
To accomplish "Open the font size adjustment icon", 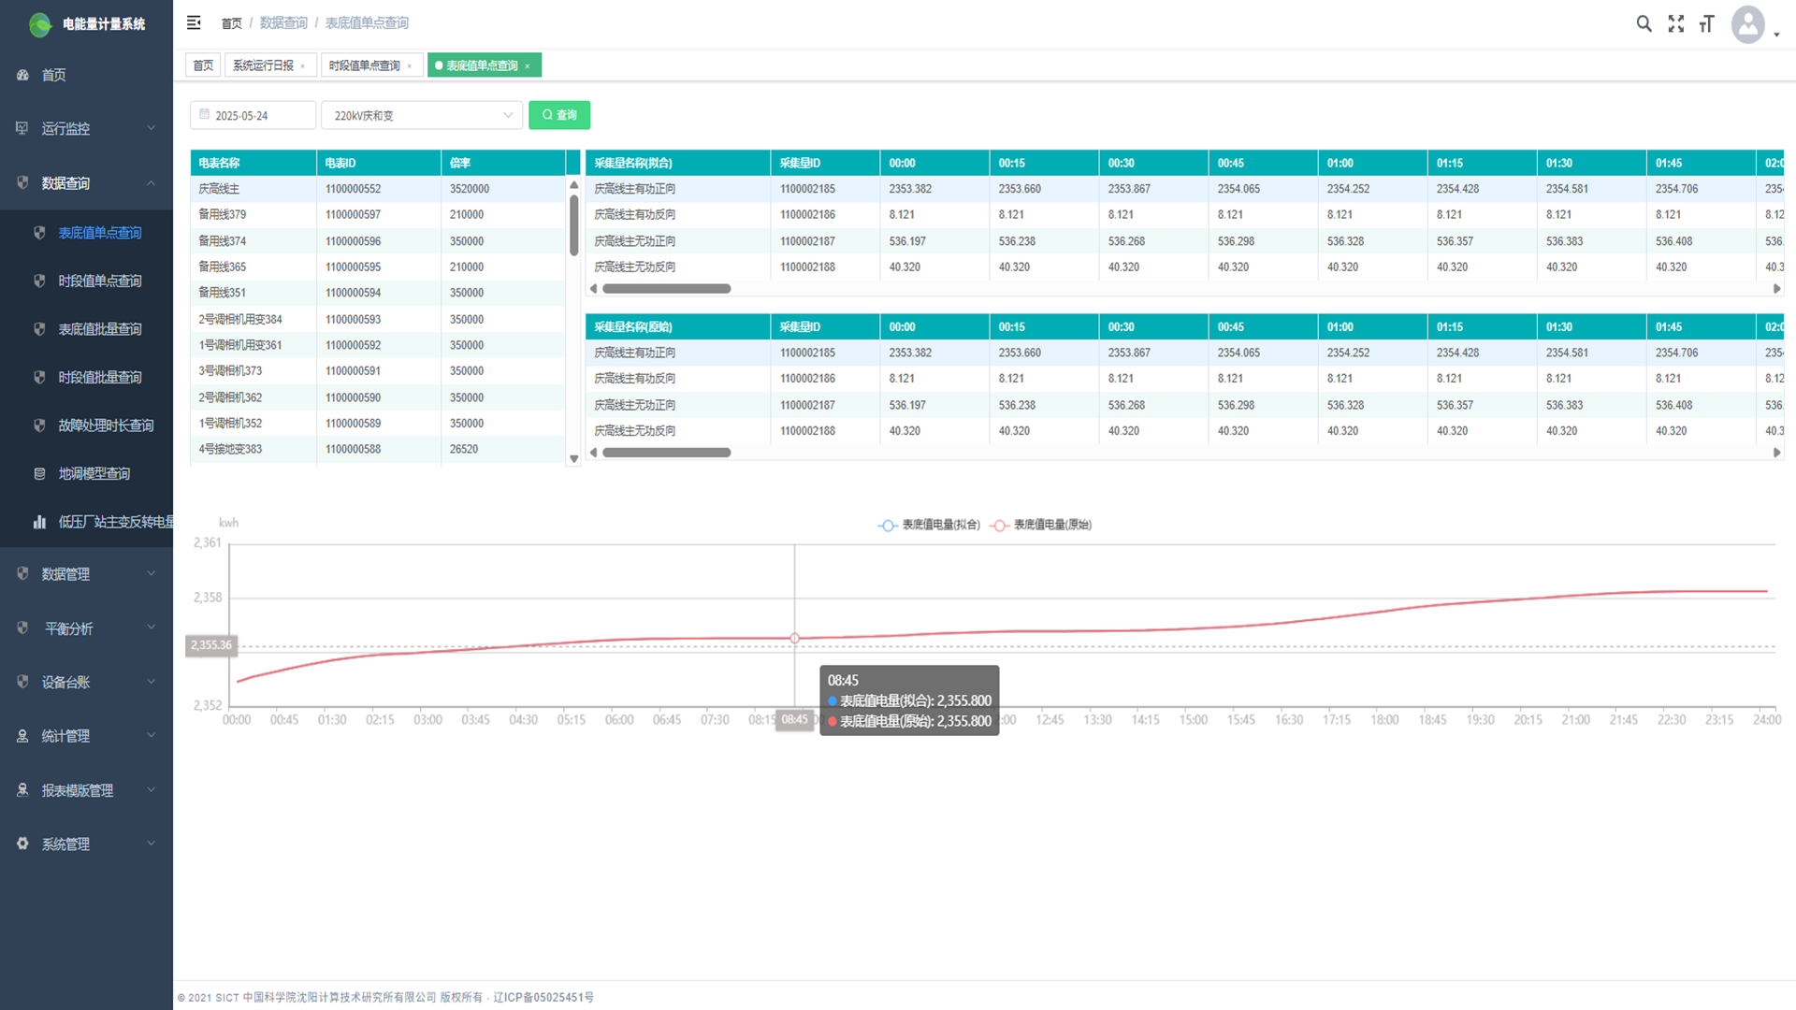I will [x=1707, y=24].
